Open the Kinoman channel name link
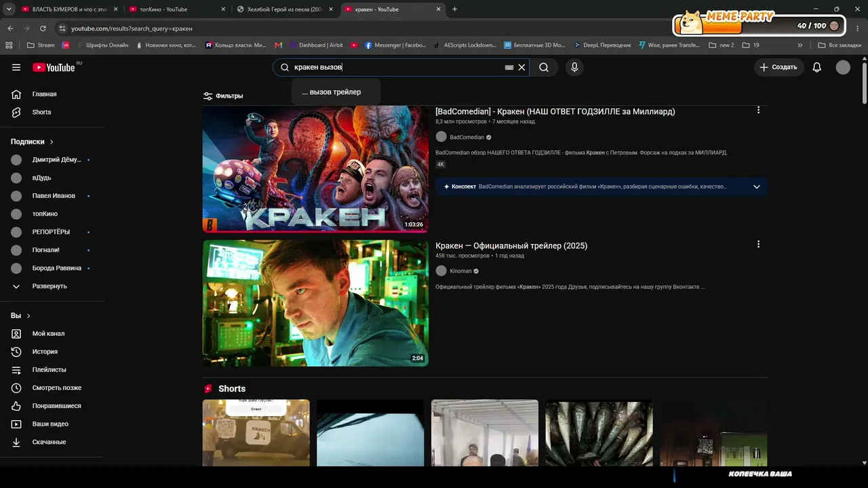The image size is (868, 488). pyautogui.click(x=460, y=271)
